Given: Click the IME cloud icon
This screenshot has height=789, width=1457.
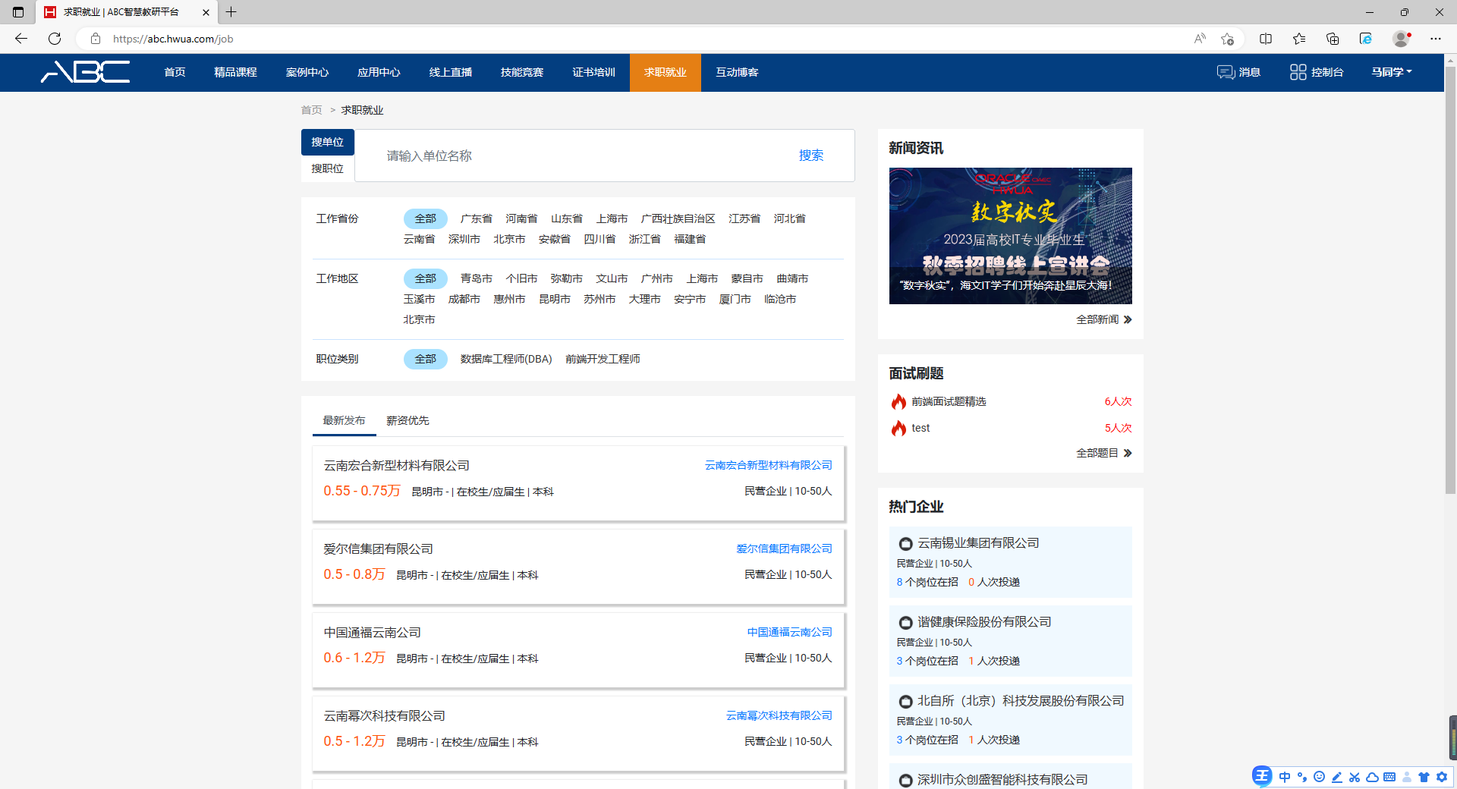Looking at the screenshot, I should (x=1372, y=777).
